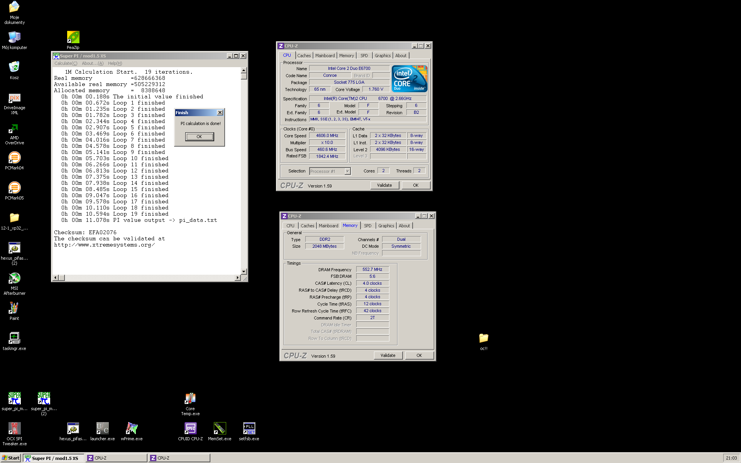Open About menu in Super PI
This screenshot has height=463, width=741.
93,63
